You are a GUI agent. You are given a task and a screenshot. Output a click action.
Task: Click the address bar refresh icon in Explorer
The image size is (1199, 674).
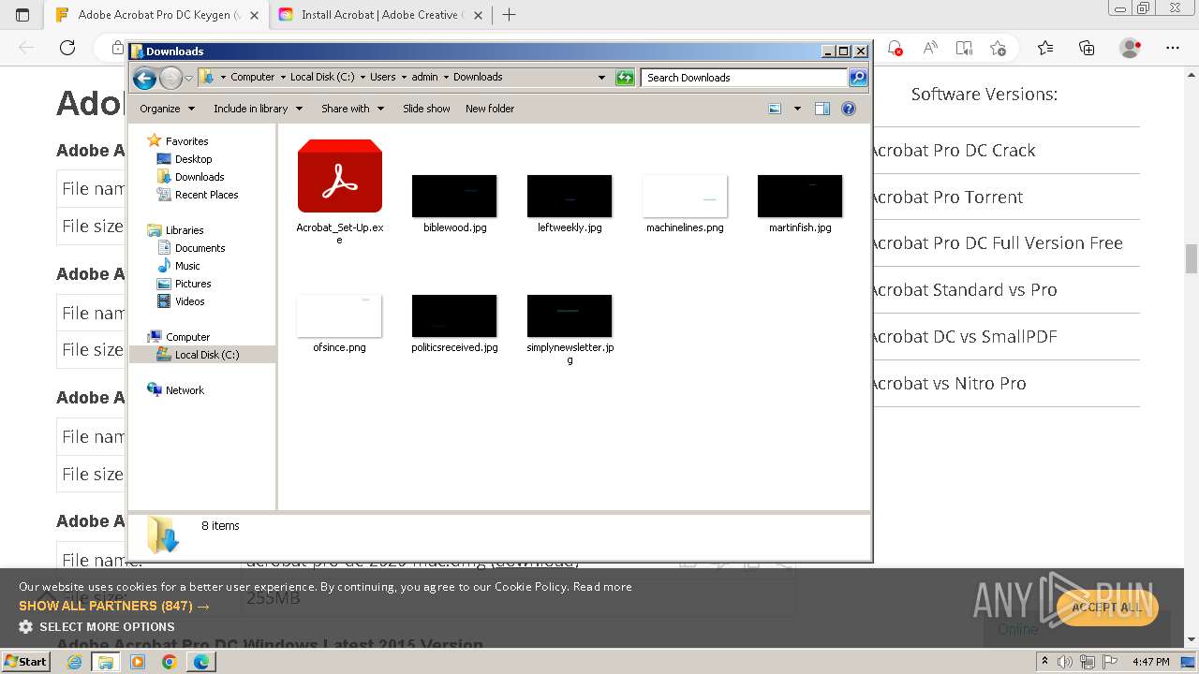click(x=625, y=78)
